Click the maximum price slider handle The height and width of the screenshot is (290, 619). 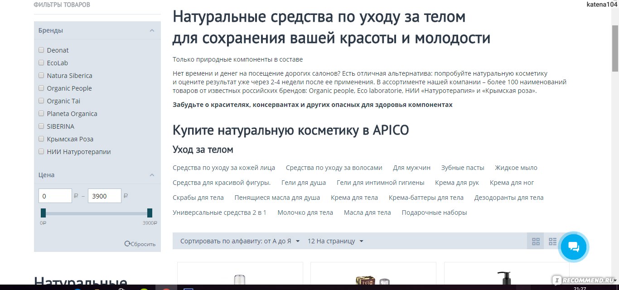coord(150,213)
